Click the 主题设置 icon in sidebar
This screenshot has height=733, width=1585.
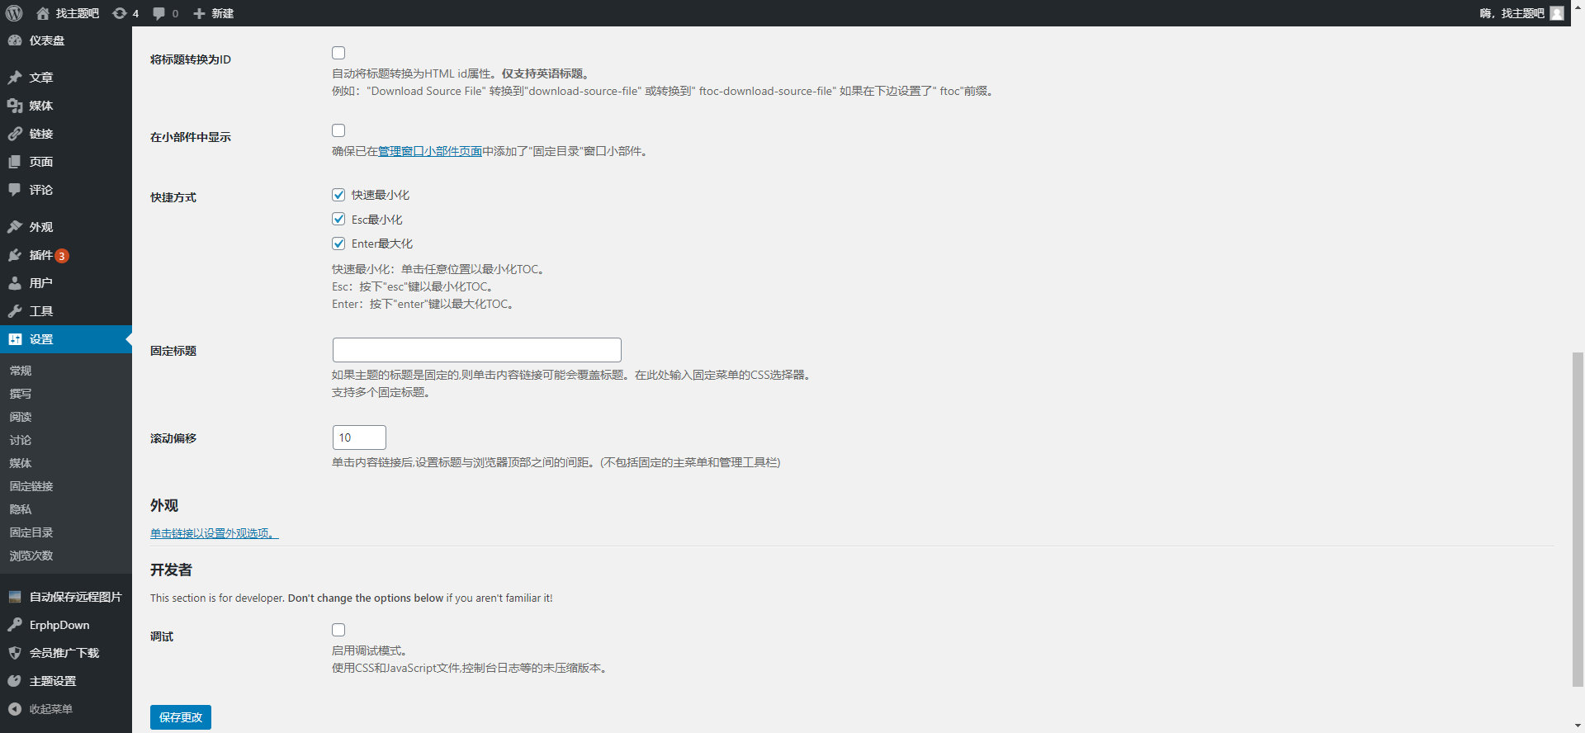(15, 681)
